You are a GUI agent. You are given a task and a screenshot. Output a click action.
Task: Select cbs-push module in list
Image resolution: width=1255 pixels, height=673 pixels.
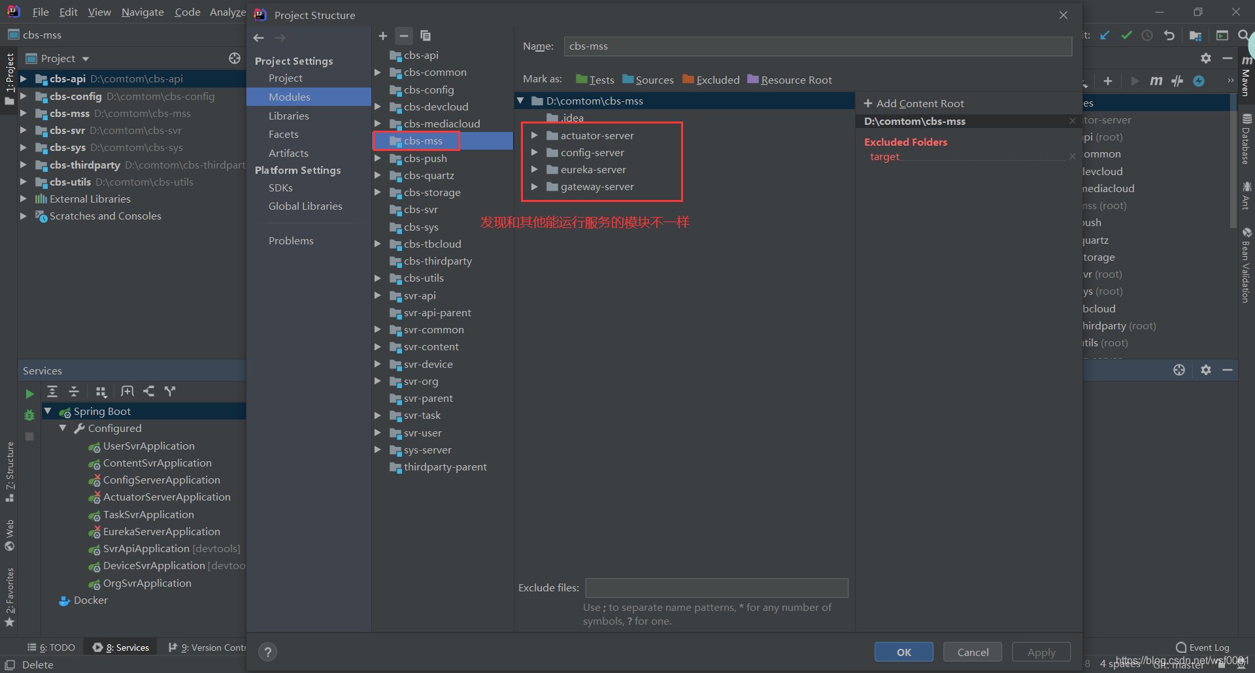[426, 158]
